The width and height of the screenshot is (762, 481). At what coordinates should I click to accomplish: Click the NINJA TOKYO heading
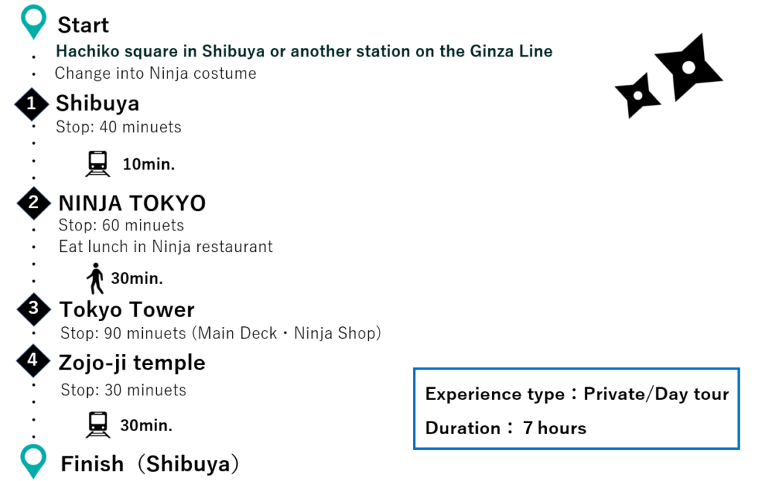coord(132,203)
